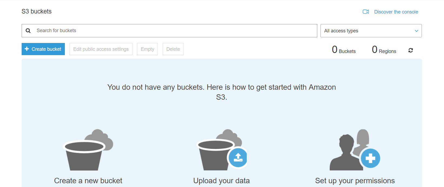The height and width of the screenshot is (187, 444).
Task: Open the Discover the console link
Action: click(x=396, y=12)
